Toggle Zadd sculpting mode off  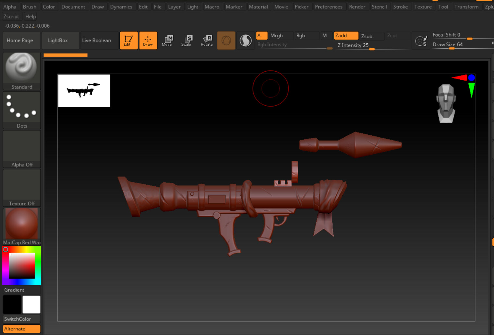click(x=345, y=36)
